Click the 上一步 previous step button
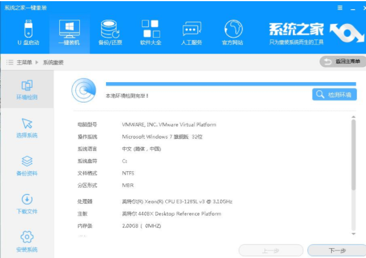This screenshot has width=366, height=258. [271, 250]
